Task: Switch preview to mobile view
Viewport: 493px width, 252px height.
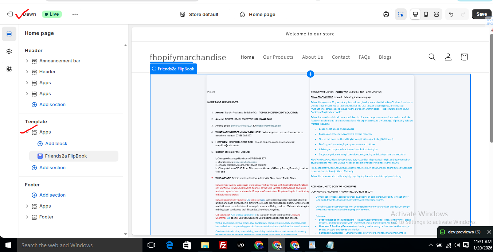Action: click(x=426, y=14)
